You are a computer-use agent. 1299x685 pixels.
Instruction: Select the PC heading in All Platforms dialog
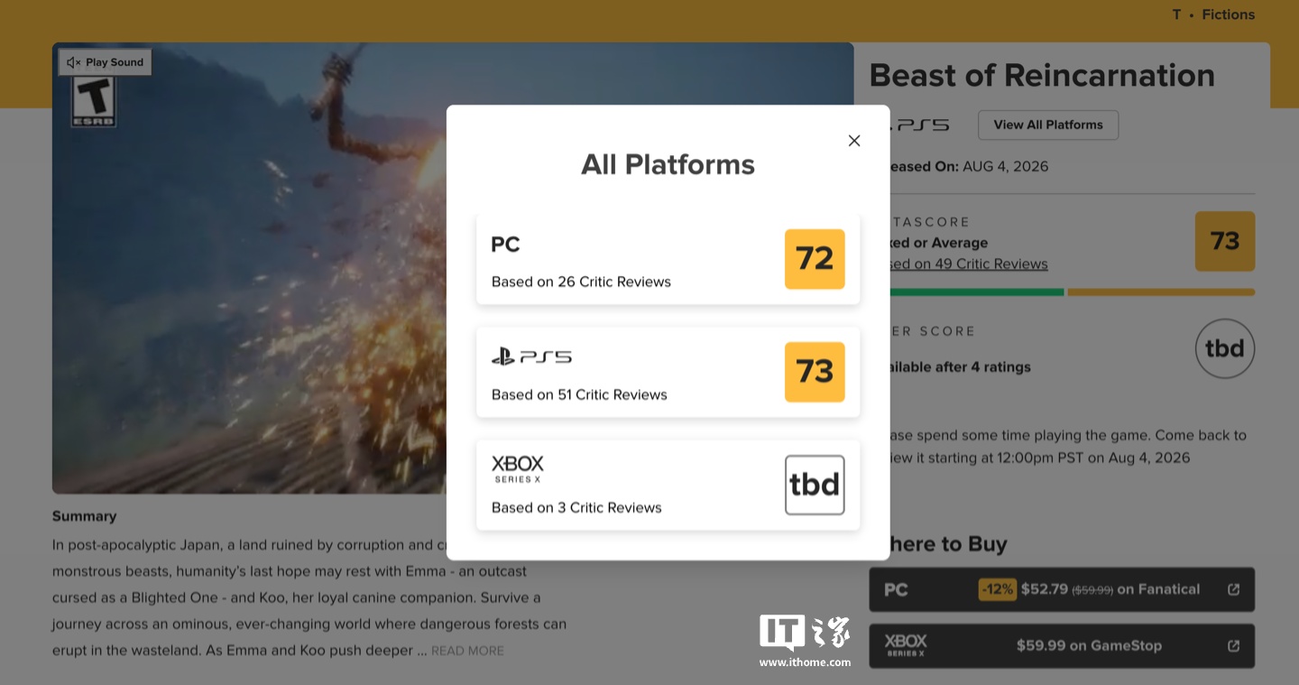506,245
